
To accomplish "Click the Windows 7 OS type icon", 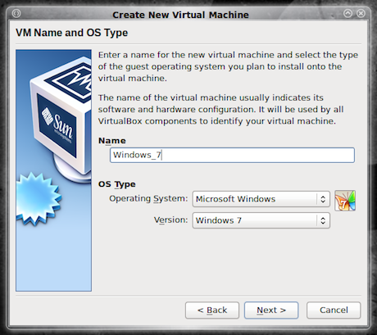I will click(x=345, y=201).
